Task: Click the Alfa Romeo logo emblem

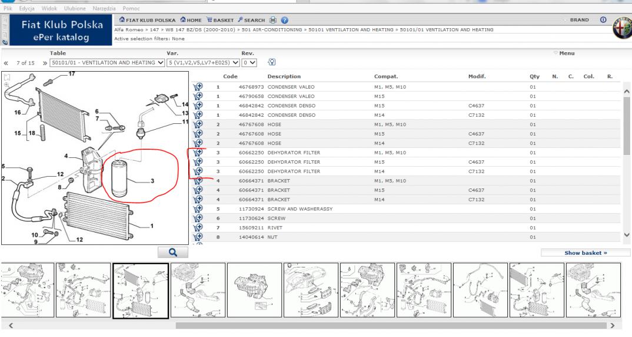Action: coord(620,28)
